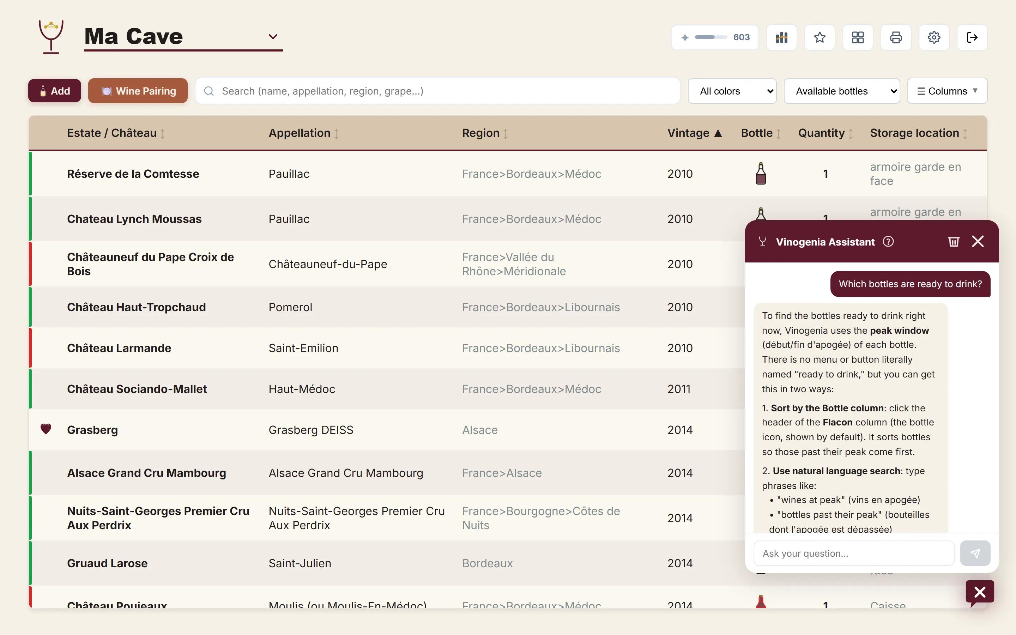This screenshot has width=1016, height=635.
Task: Sort by Appellation column header
Action: (303, 133)
